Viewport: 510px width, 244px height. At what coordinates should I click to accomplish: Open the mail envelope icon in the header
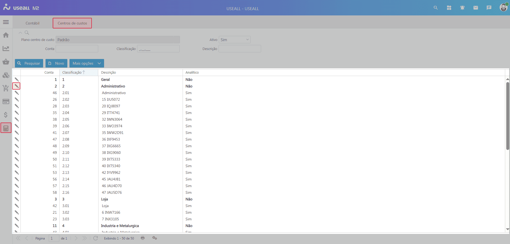coord(476,8)
